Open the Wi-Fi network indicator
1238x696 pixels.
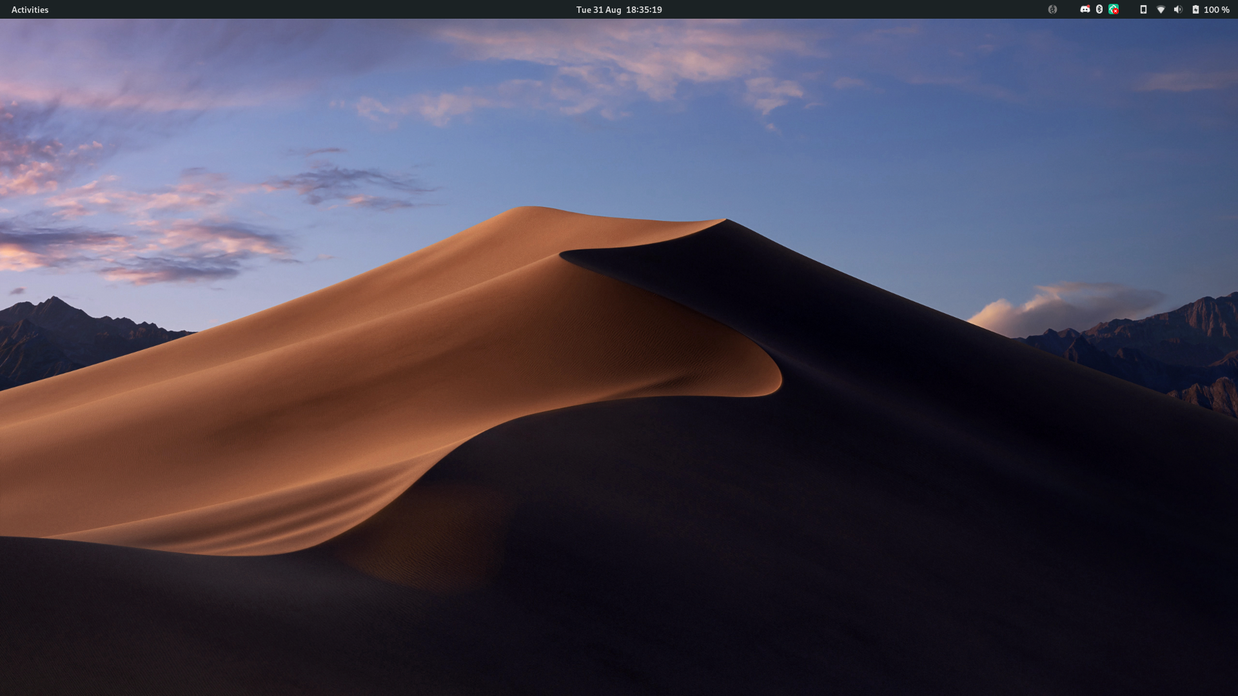pos(1161,10)
